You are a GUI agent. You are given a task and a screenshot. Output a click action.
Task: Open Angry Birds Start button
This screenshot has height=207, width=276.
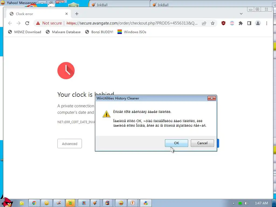click(x=7, y=202)
